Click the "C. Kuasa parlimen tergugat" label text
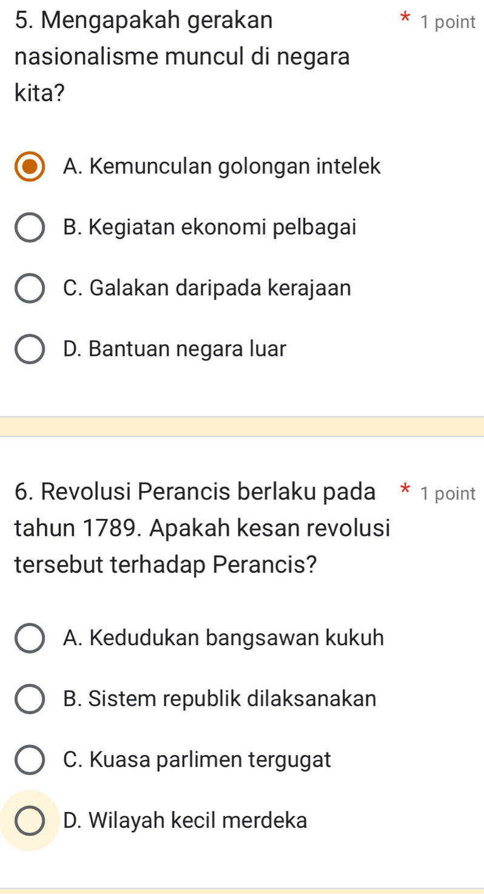484x894 pixels. [x=197, y=759]
